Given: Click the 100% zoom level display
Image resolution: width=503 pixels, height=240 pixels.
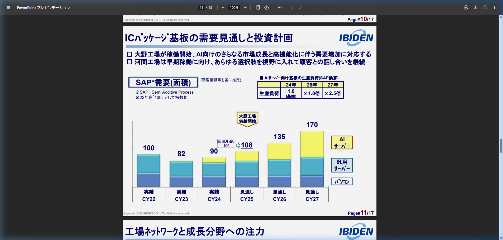Looking at the screenshot, I should (234, 7).
